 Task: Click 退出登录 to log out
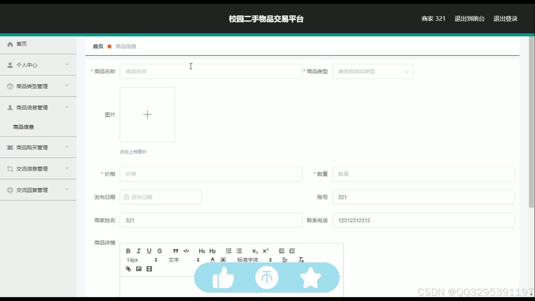click(505, 19)
